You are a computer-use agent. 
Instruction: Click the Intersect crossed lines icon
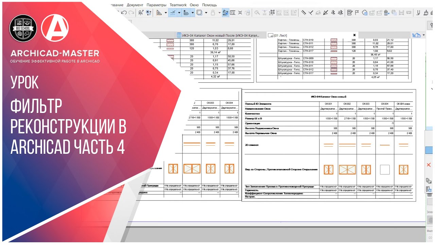click(325, 13)
